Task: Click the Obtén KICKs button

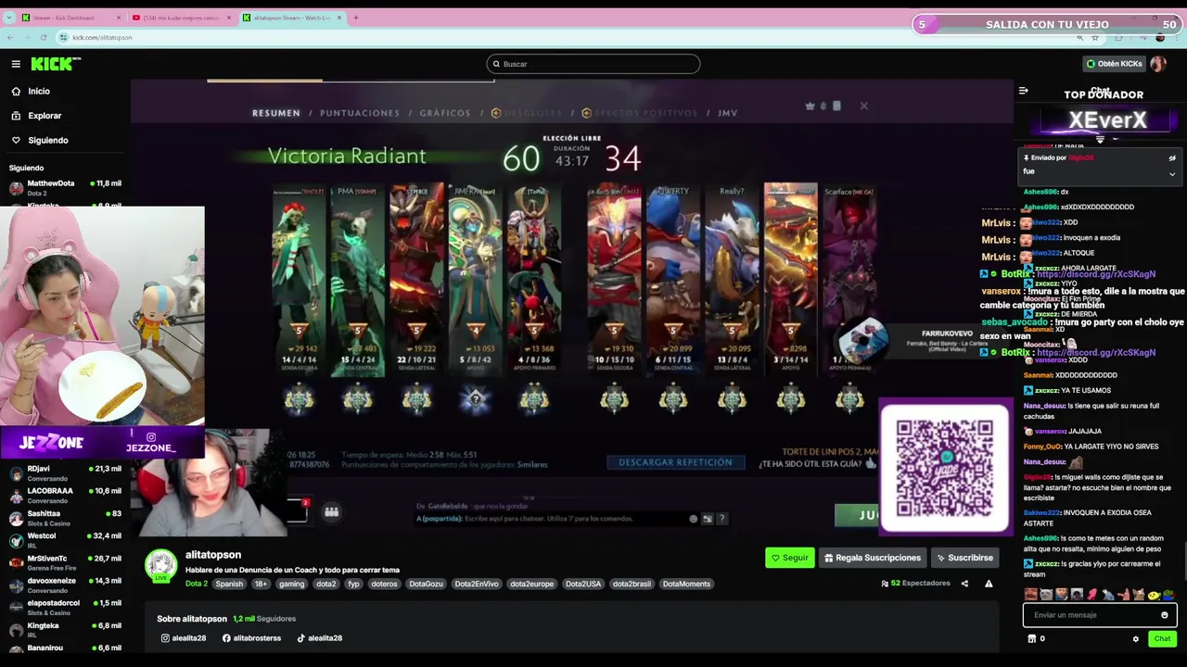Action: [x=1114, y=64]
